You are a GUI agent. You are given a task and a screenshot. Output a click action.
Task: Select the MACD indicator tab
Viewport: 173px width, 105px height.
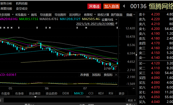(79, 93)
